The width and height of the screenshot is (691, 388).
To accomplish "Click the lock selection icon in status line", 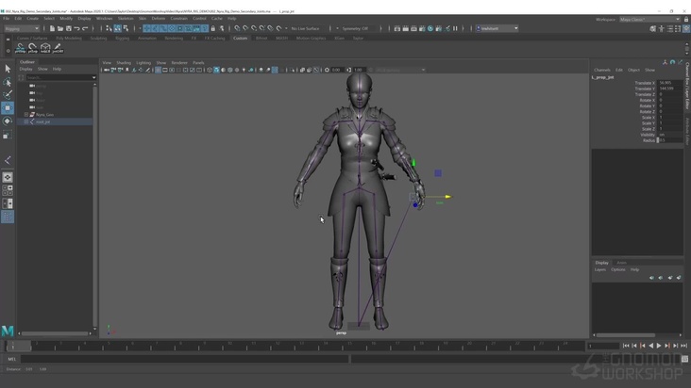I will tap(212, 28).
